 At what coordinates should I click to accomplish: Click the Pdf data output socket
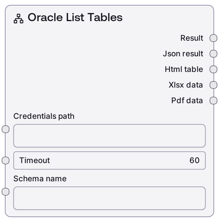[x=213, y=101]
